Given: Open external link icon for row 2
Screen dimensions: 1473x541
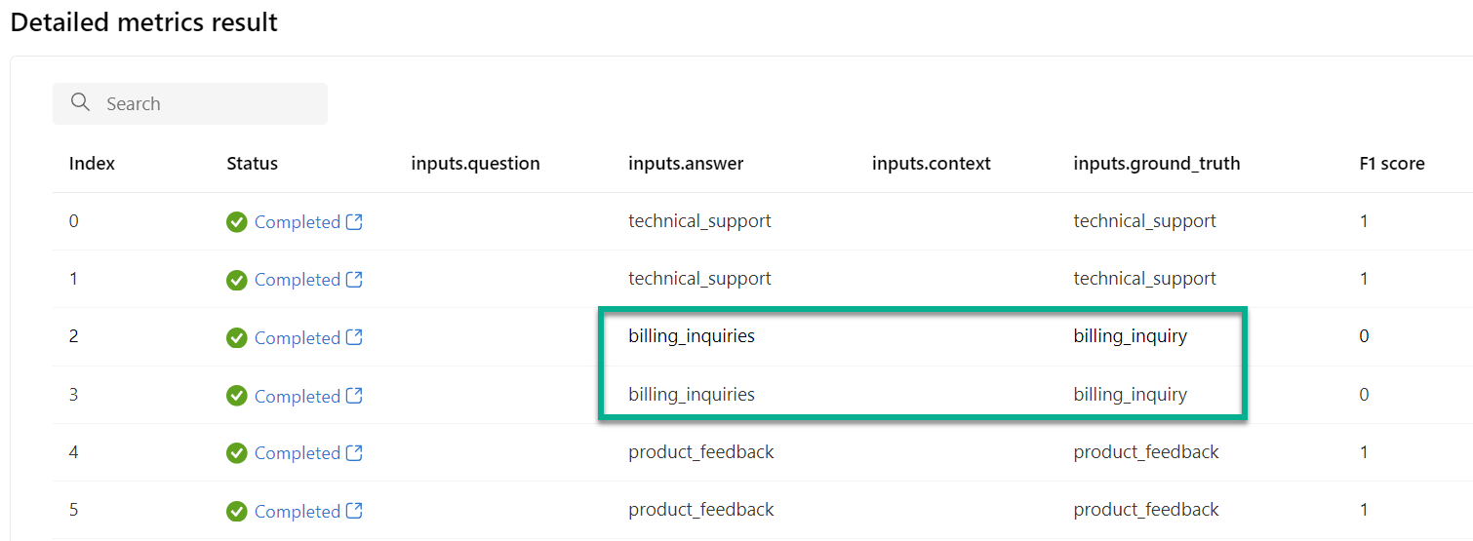Looking at the screenshot, I should click(354, 337).
